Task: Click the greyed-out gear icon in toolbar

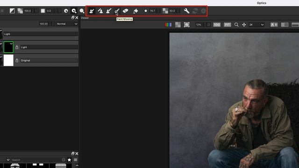Action: (203, 11)
